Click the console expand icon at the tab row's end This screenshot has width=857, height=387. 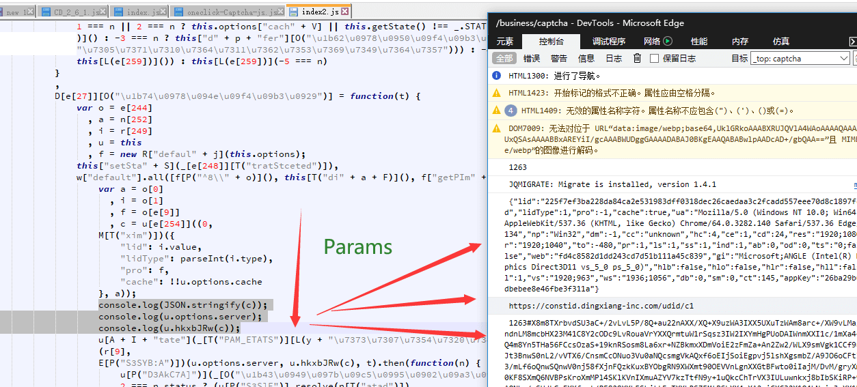(852, 42)
